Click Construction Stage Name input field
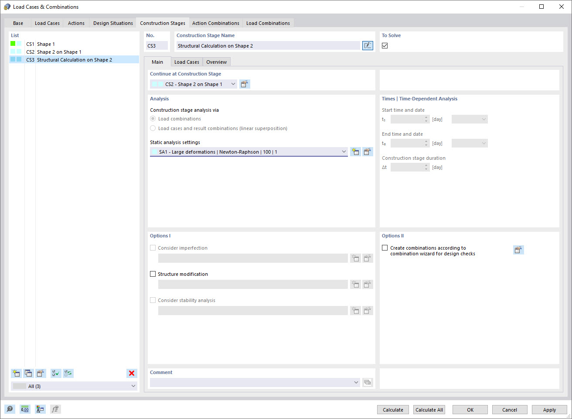Viewport: 572px width, 419px height. point(268,45)
